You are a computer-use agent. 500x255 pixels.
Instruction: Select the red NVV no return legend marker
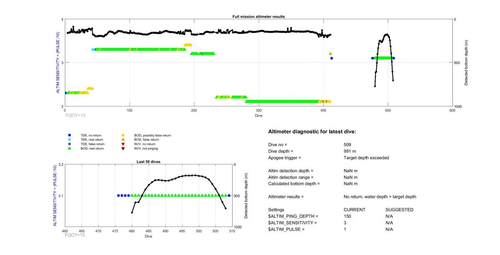click(x=123, y=144)
